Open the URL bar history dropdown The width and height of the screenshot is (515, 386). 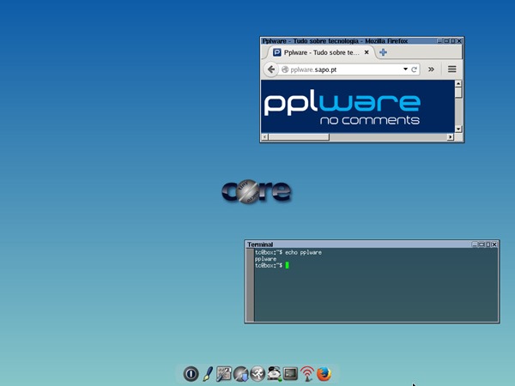click(406, 69)
